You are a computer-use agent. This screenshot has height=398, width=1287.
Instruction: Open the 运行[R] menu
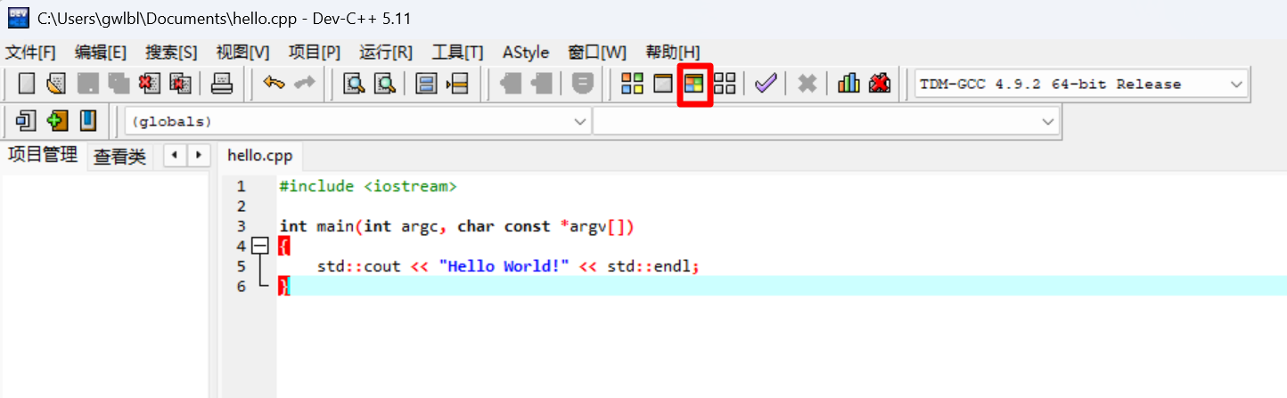coord(386,53)
